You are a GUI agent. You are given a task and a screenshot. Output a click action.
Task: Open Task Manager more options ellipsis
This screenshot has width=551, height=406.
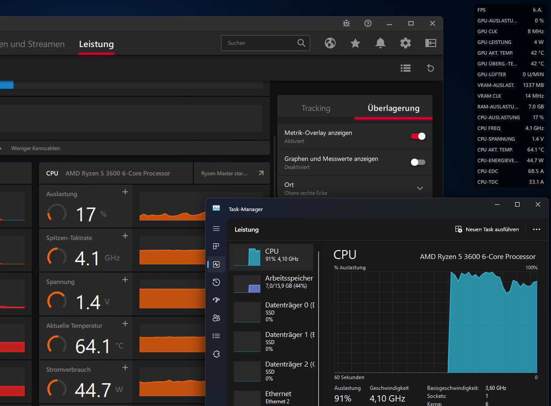click(537, 229)
